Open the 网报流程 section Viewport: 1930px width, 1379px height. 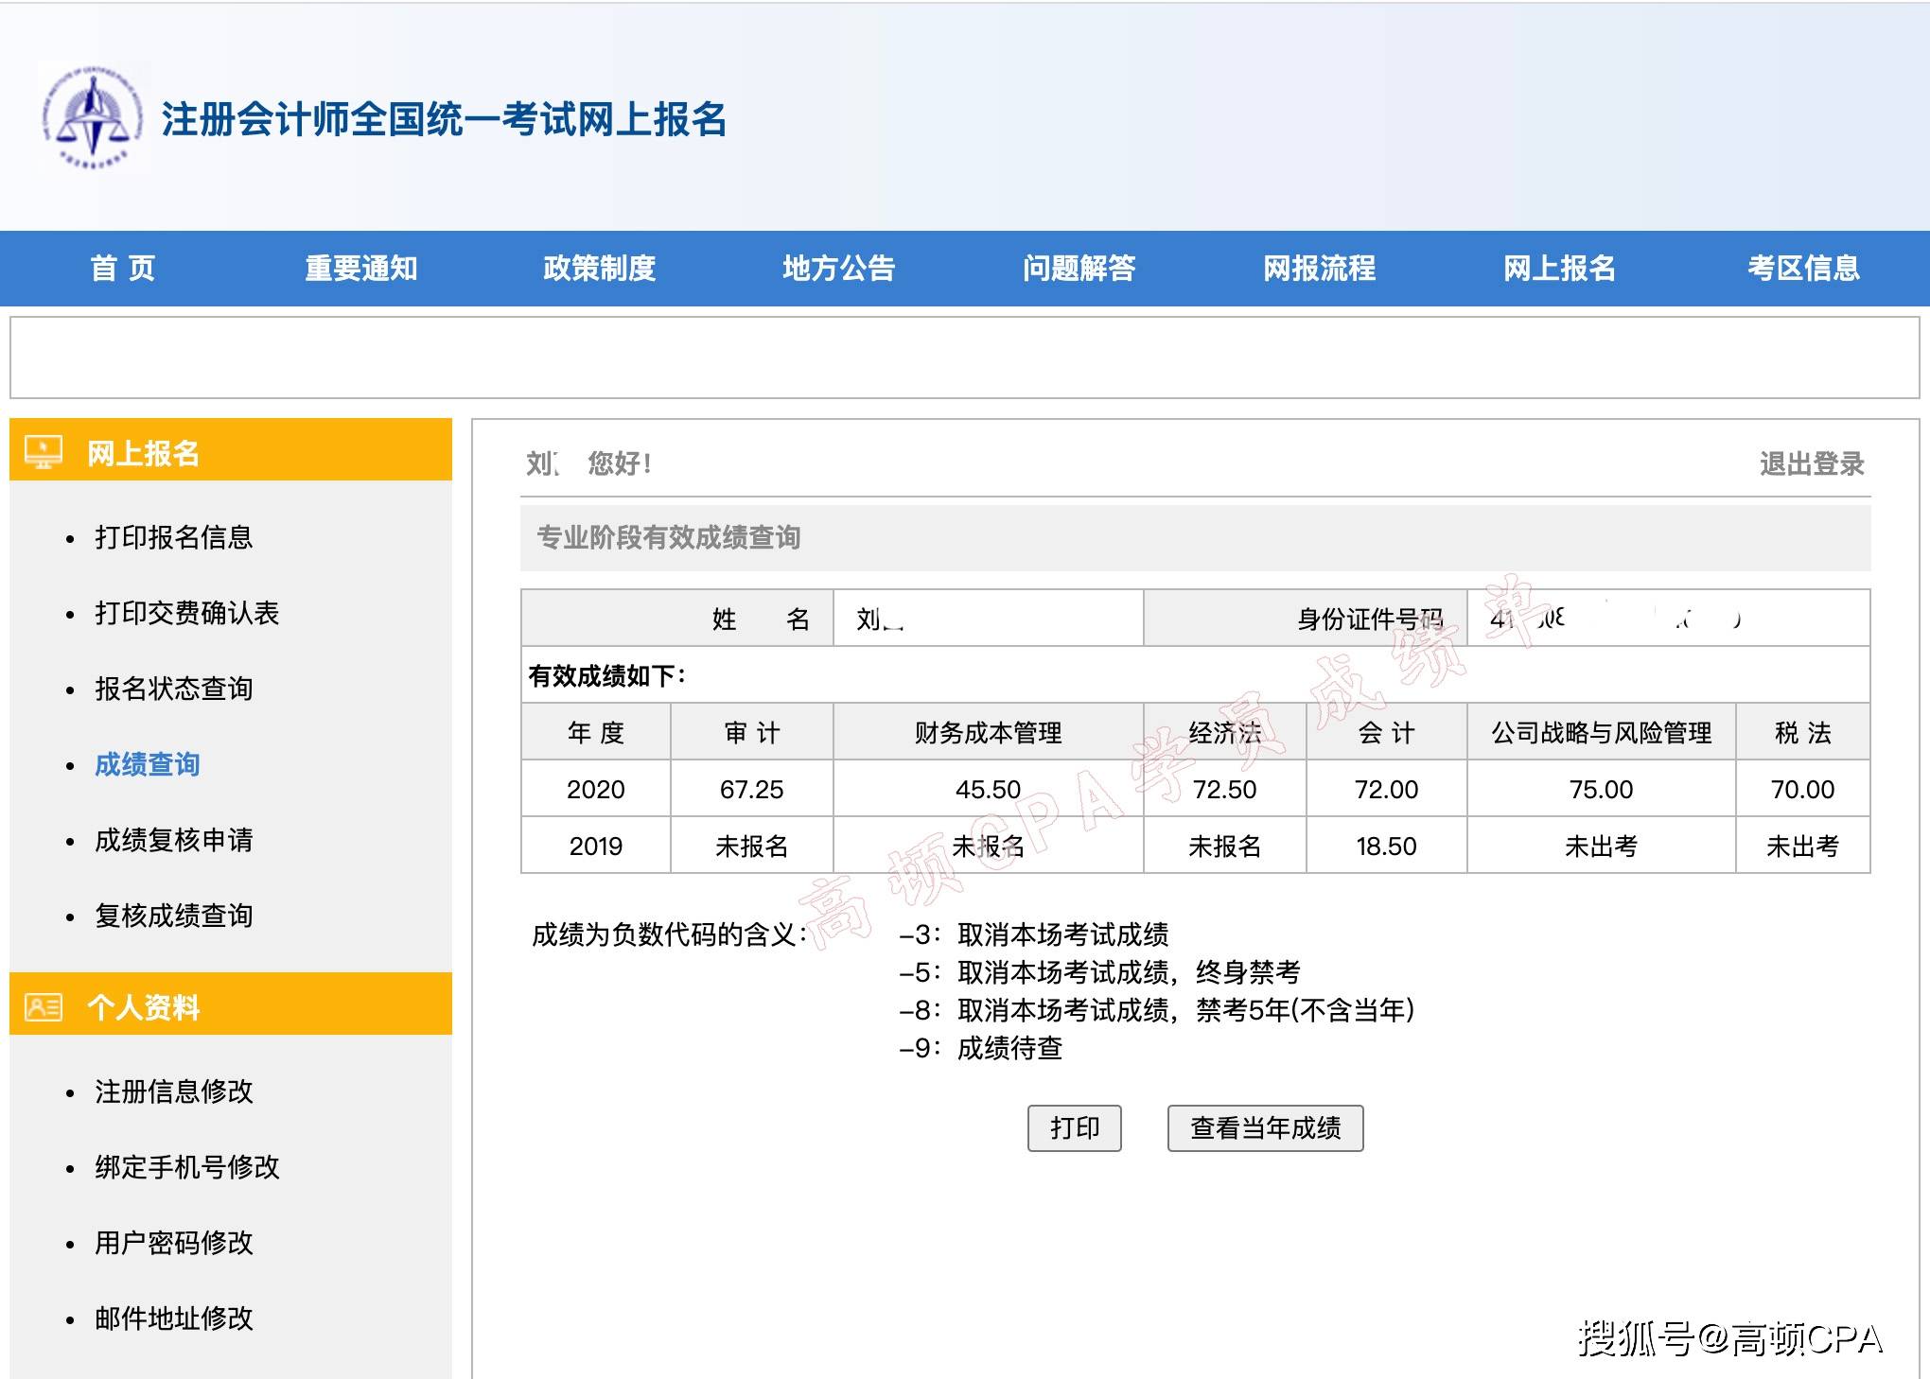[x=1320, y=268]
